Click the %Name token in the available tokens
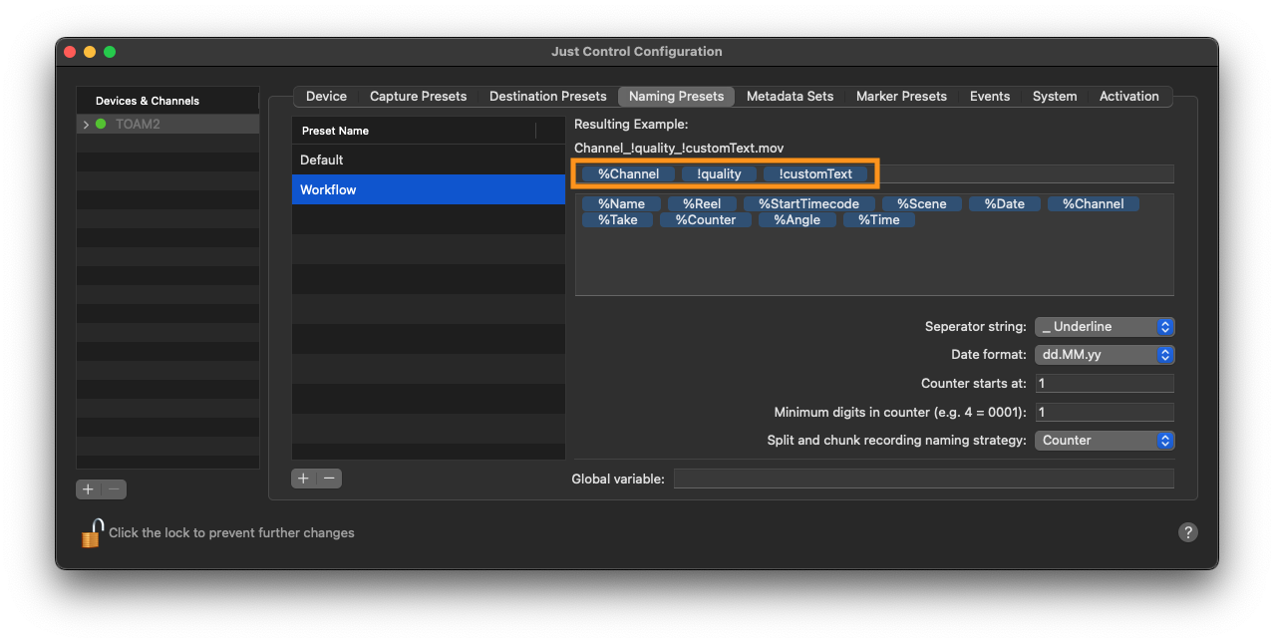Screen dimensions: 1274x643 pyautogui.click(x=621, y=203)
